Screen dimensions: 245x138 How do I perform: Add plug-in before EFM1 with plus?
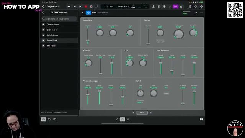133,113
